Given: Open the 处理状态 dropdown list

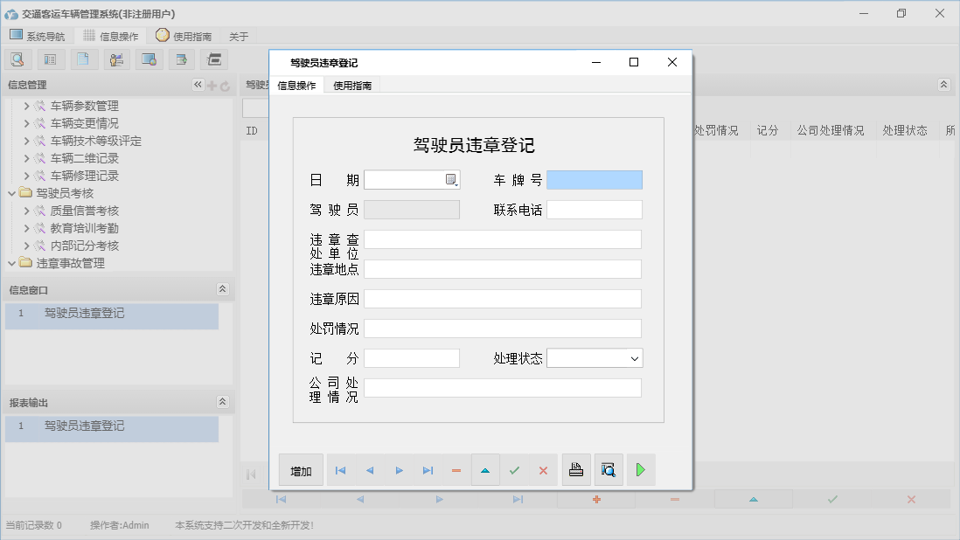Looking at the screenshot, I should (633, 357).
